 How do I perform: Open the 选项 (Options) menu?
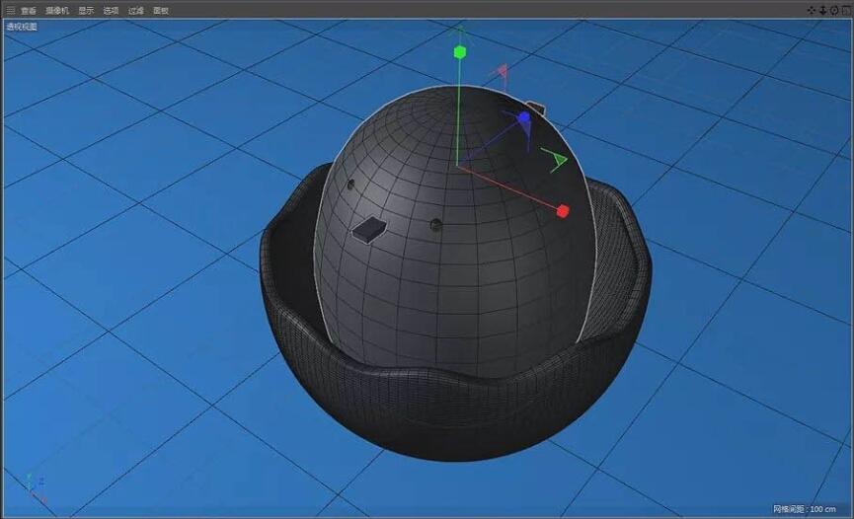111,10
